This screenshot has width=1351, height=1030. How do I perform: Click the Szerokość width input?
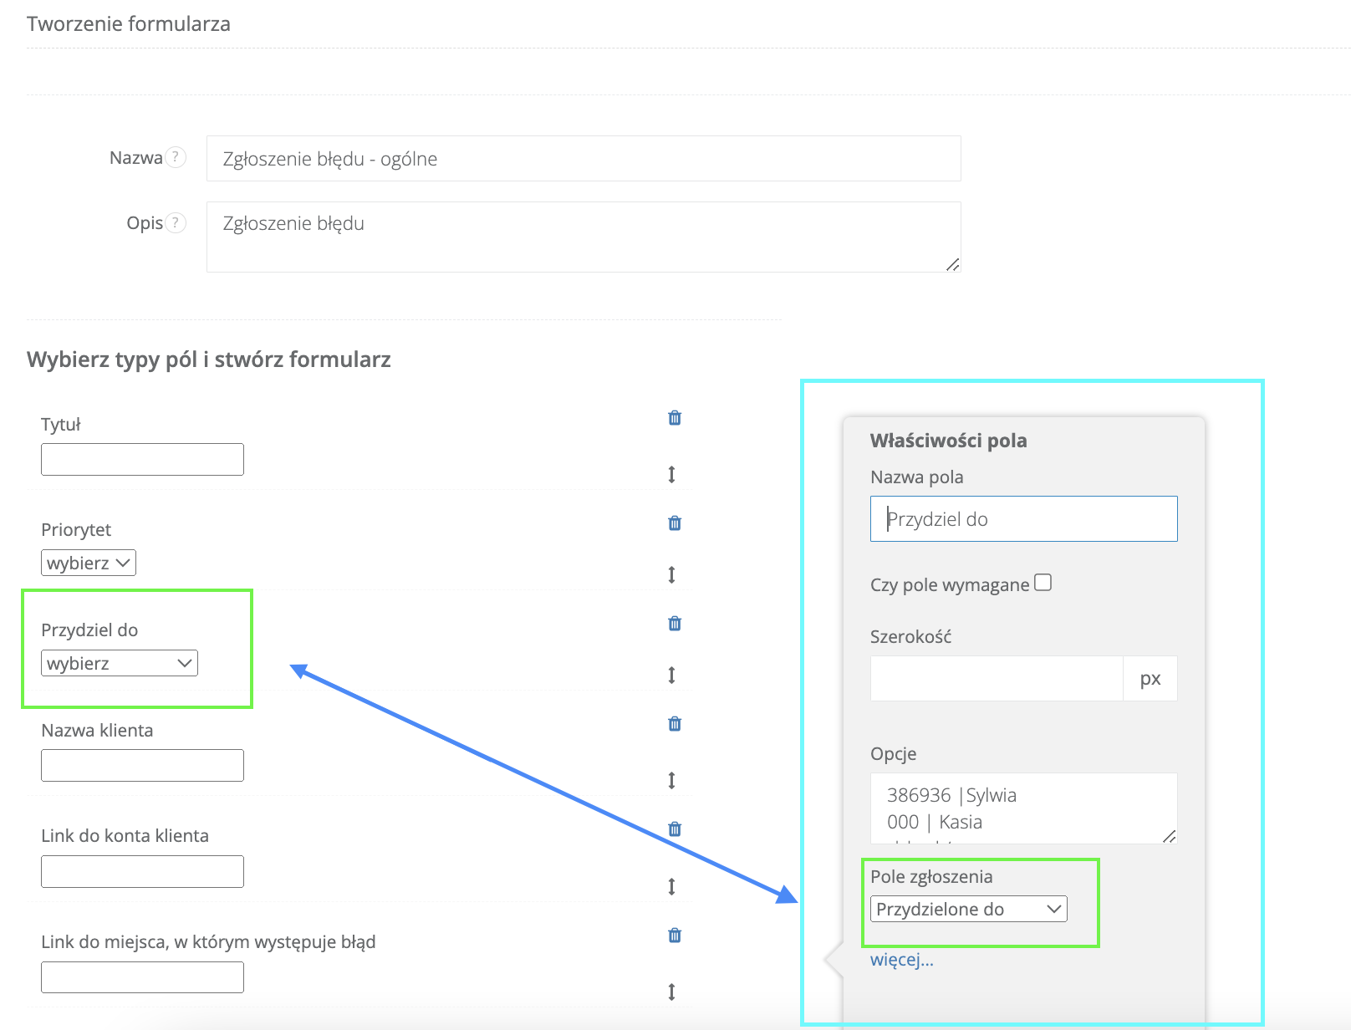[x=996, y=679]
